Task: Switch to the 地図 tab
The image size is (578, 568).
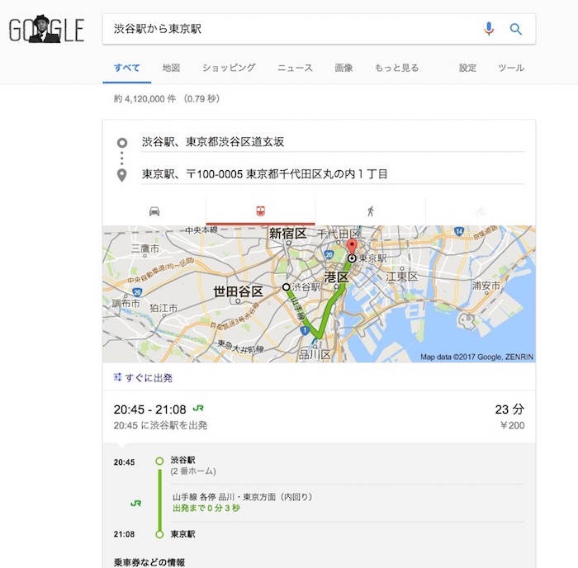Action: [171, 68]
